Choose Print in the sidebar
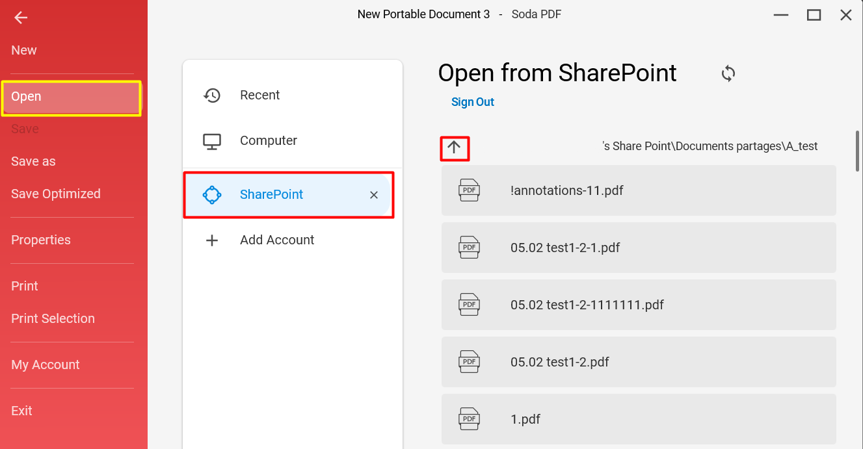863x449 pixels. pos(25,286)
